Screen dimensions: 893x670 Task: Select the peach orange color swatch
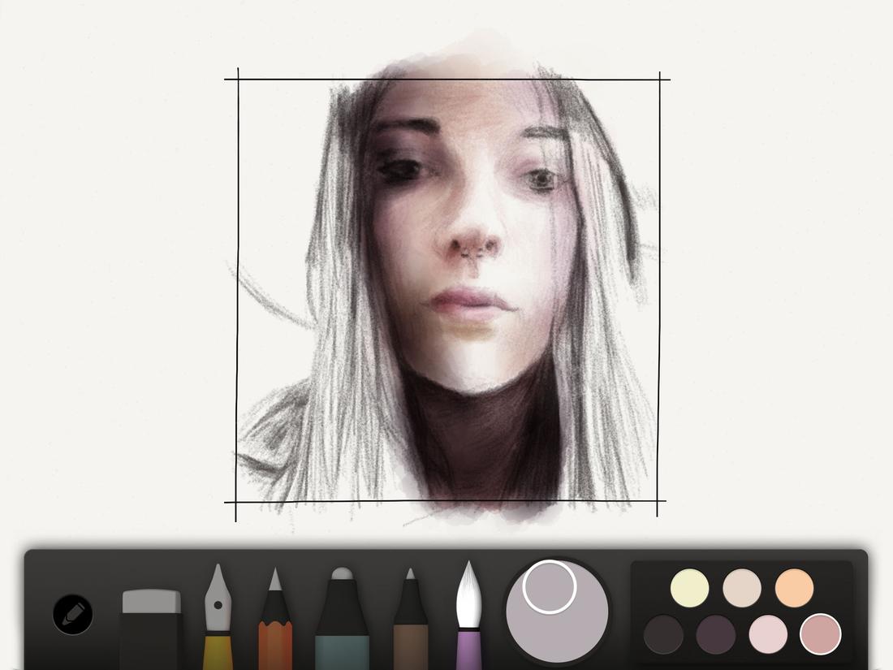tap(793, 587)
